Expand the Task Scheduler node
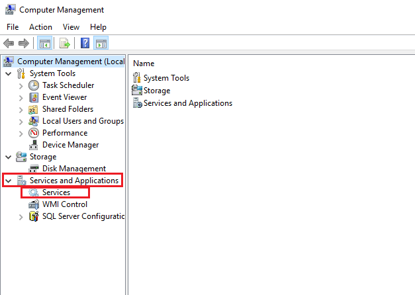The width and height of the screenshot is (415, 295). [x=21, y=86]
